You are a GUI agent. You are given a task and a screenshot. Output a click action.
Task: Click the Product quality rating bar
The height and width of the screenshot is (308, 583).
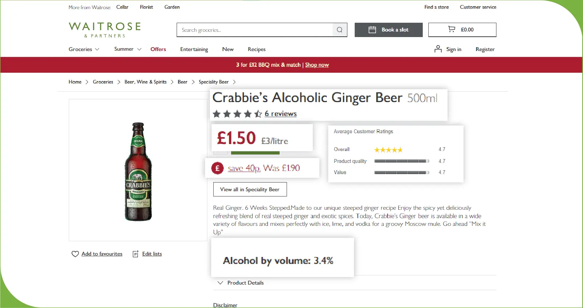click(x=401, y=161)
